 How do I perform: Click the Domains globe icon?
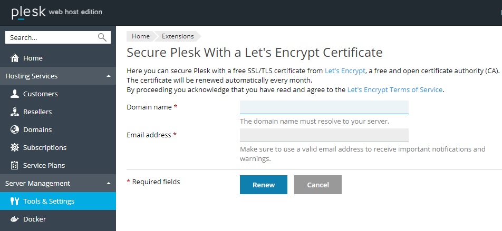point(15,129)
